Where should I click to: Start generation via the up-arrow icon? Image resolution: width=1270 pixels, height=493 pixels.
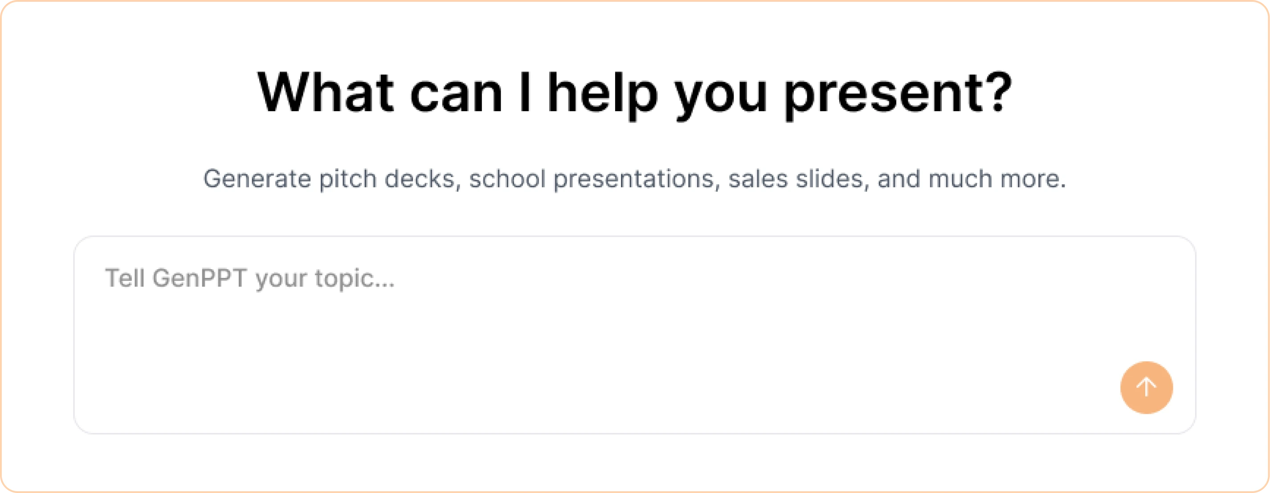click(x=1146, y=388)
